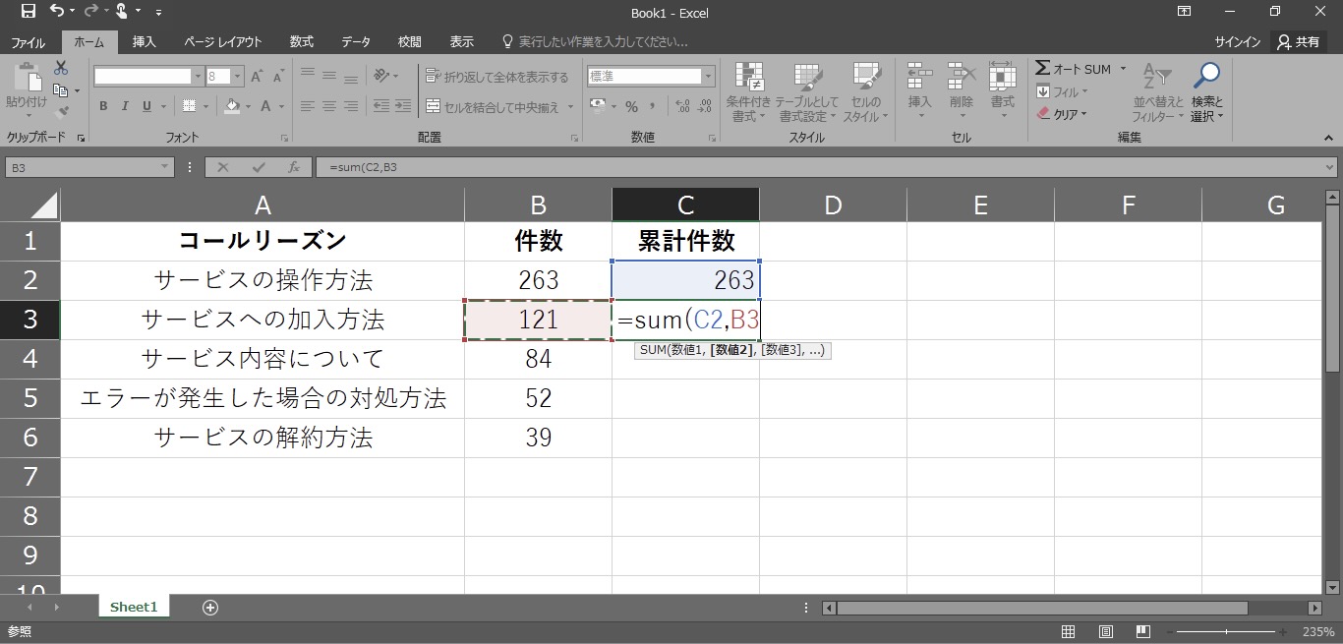Viewport: 1343px width, 644px height.
Task: Open テーブルとして書式設定 format as table
Action: (807, 91)
